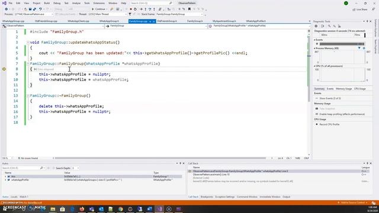Click the Visual Studio logo icon
The image size is (379, 213).
[x=4, y=3]
